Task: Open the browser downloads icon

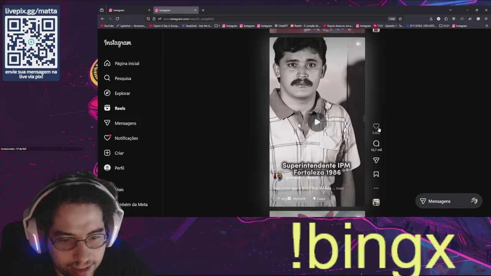Action: pyautogui.click(x=431, y=19)
